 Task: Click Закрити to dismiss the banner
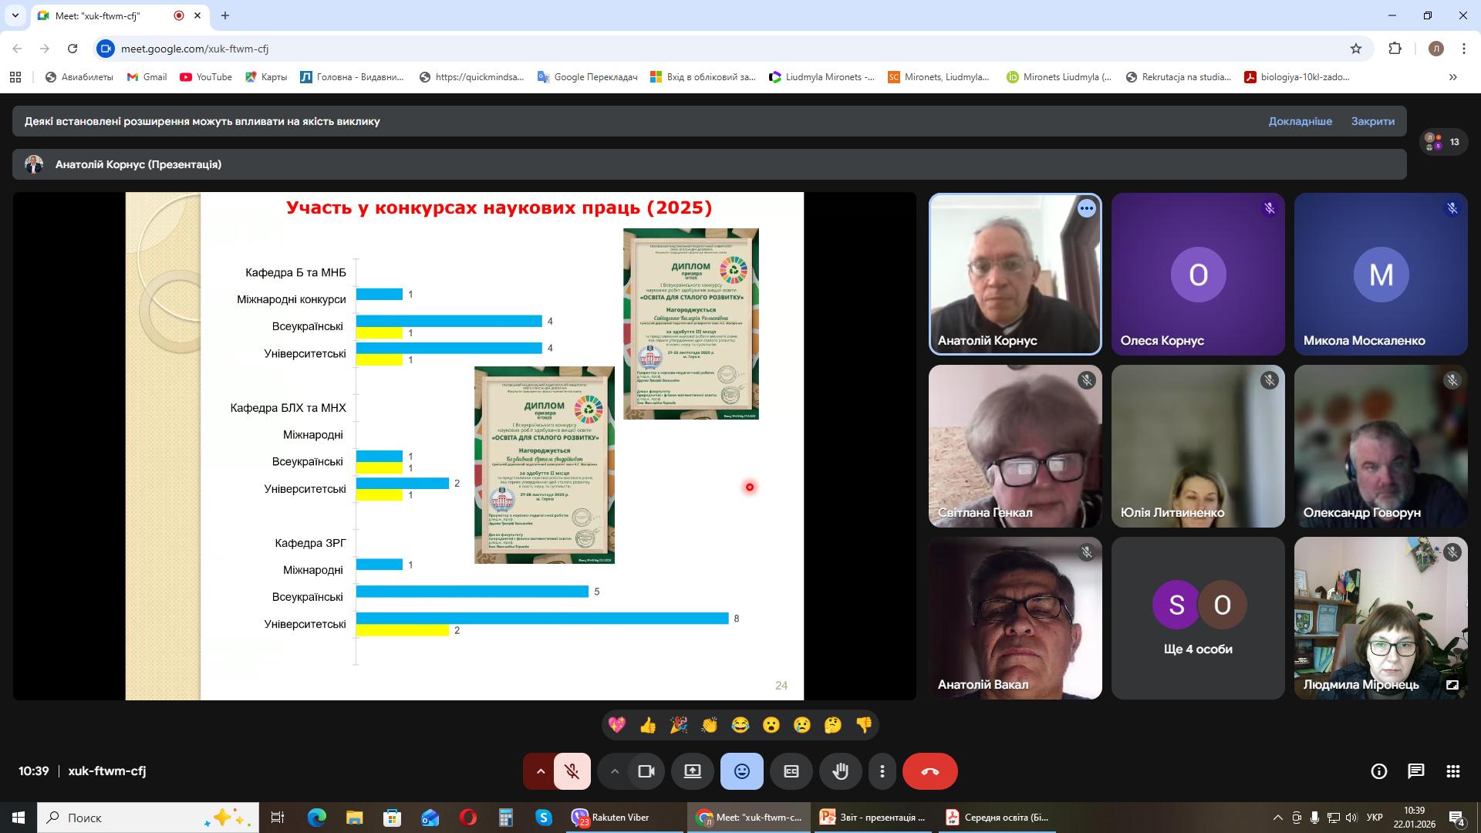1372,121
